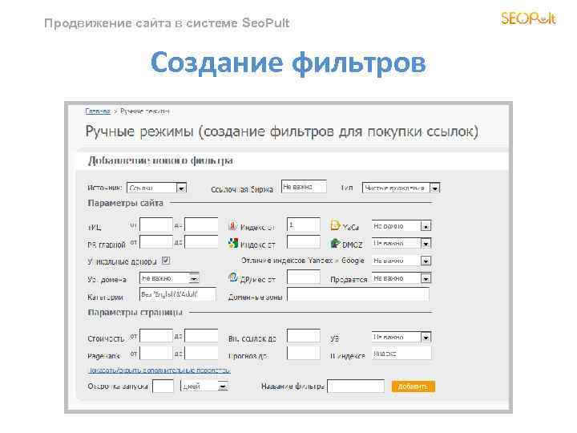
Task: Open the Источник dropdown
Action: pyautogui.click(x=156, y=188)
